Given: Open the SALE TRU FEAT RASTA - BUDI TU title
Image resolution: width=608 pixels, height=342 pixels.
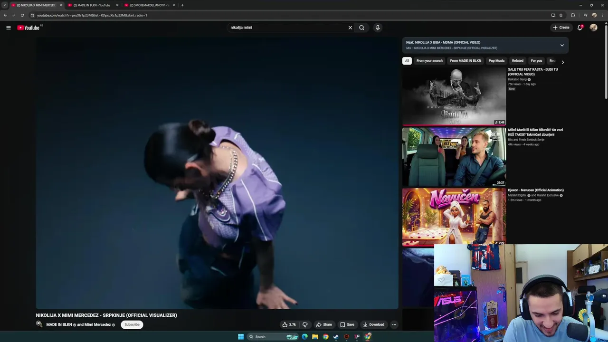Looking at the screenshot, I should [x=533, y=72].
